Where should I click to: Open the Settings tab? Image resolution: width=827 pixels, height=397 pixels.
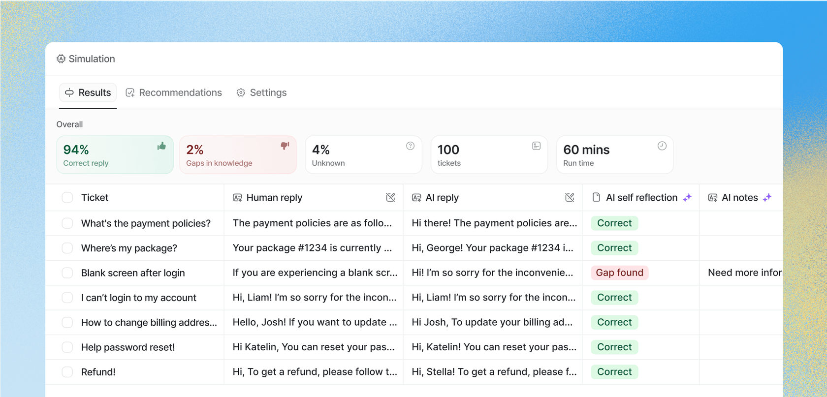[x=261, y=93]
